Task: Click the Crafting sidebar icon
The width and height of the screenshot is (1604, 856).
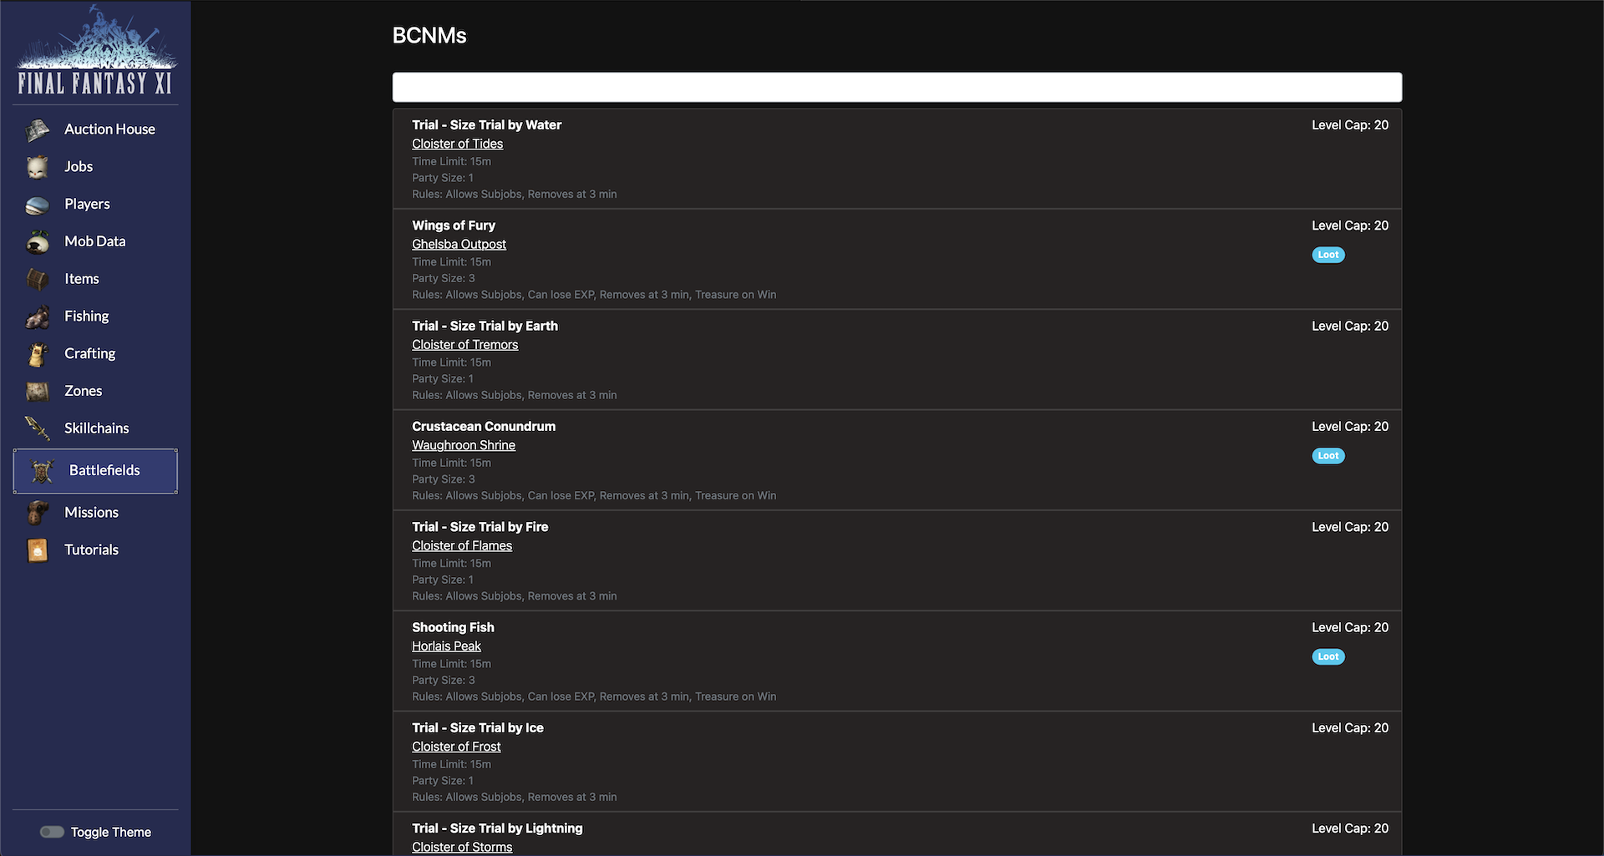Action: (38, 354)
